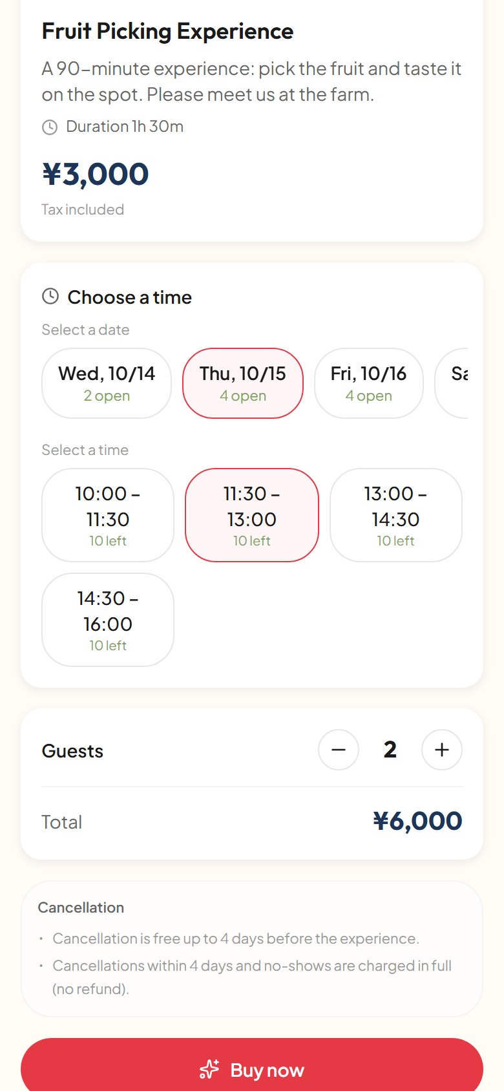Click the ¥3,000 price text
Screen dimensions: 504x1091
96,174
